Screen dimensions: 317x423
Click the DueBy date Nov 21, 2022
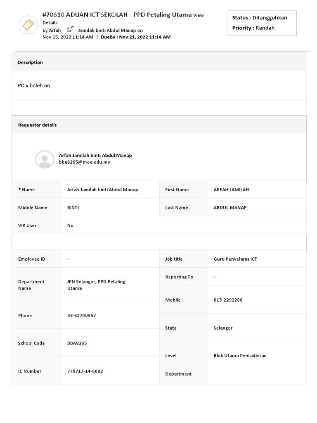144,37
